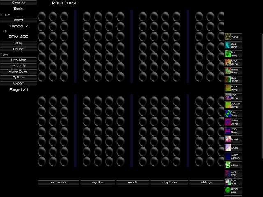263x197 pixels.
Task: Click the Export button
Action: coord(18,83)
